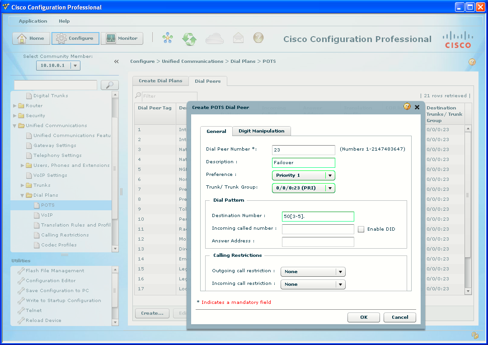488x345 pixels.
Task: Click the Cancel button
Action: (x=400, y=317)
